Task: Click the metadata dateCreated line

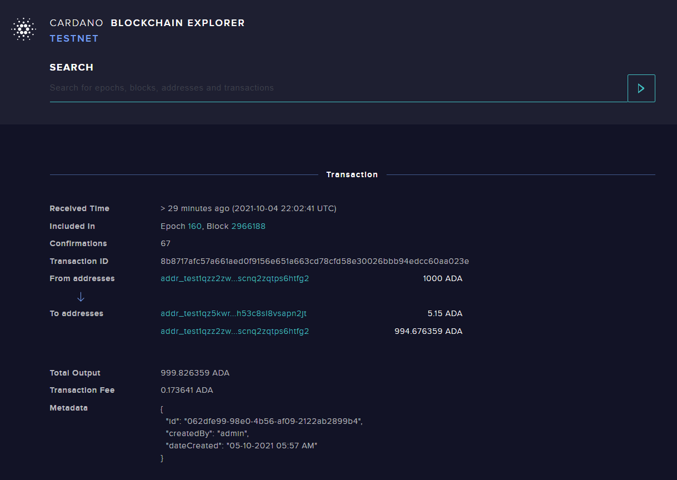Action: point(242,446)
